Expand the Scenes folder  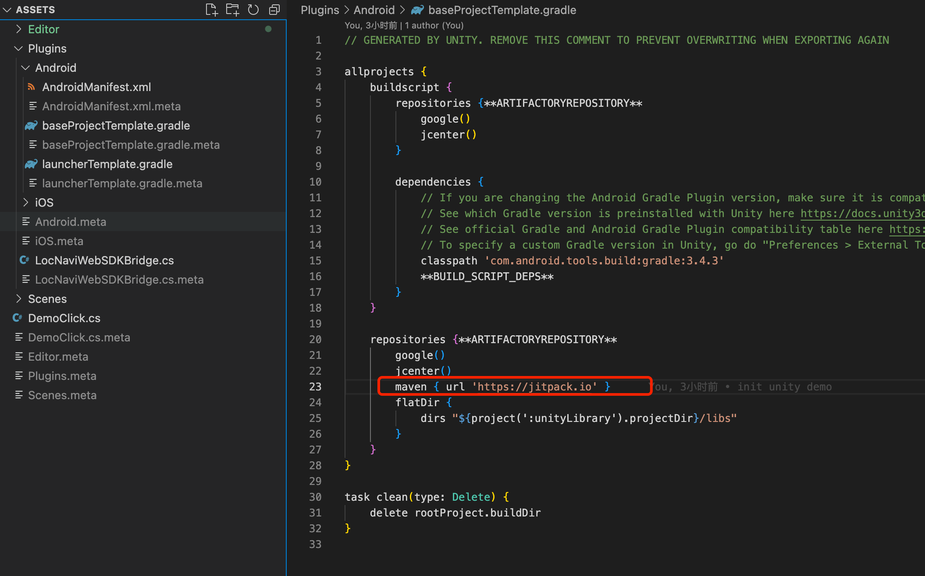19,299
